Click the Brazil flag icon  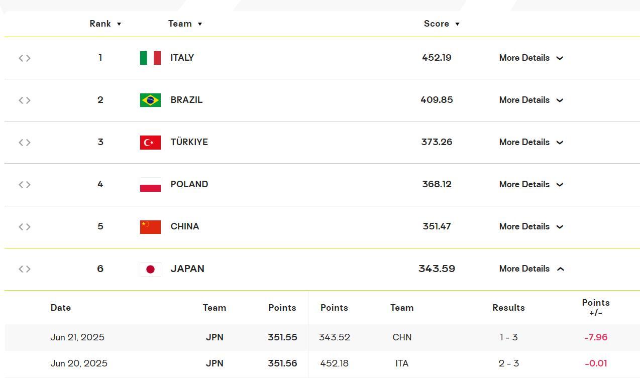(x=150, y=100)
